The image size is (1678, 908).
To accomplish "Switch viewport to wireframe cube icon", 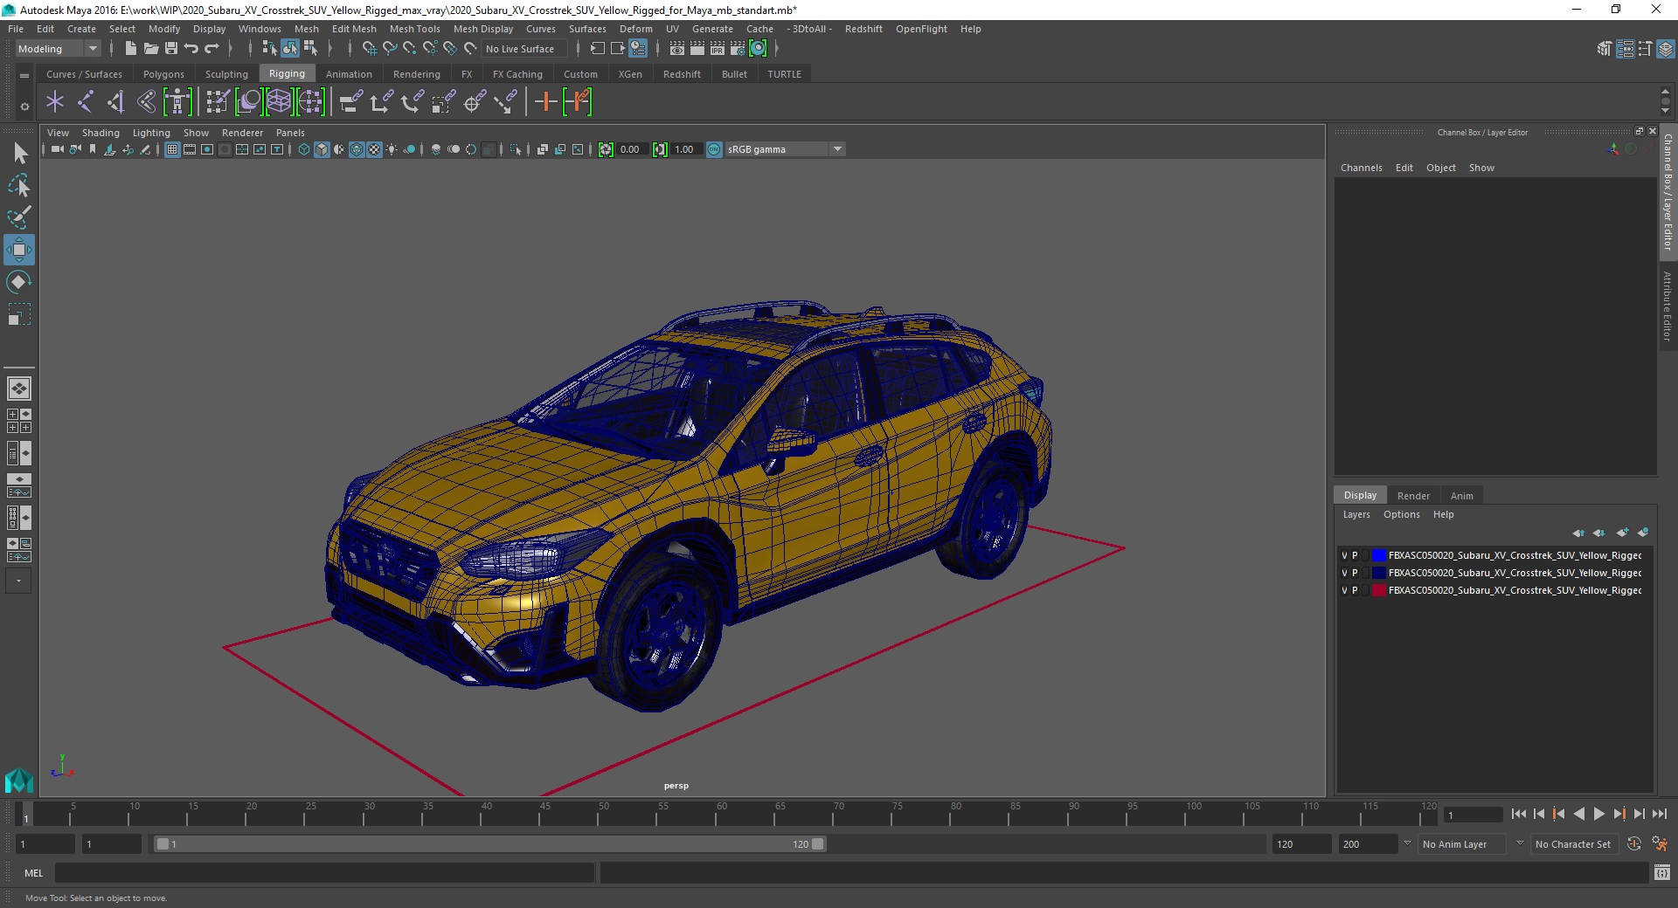I will click(x=304, y=149).
